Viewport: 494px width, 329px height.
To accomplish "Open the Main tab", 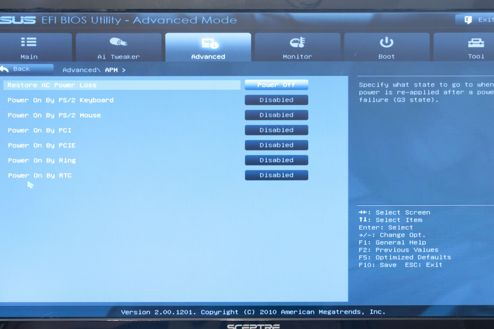I will click(x=35, y=47).
